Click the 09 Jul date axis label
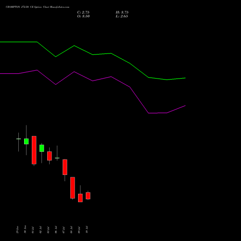This screenshot has width=241, height=241. coord(79,230)
